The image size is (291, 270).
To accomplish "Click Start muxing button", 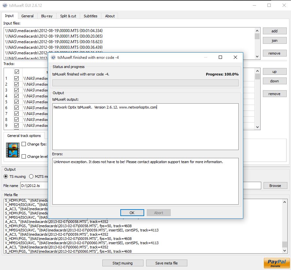I will (x=123, y=263).
